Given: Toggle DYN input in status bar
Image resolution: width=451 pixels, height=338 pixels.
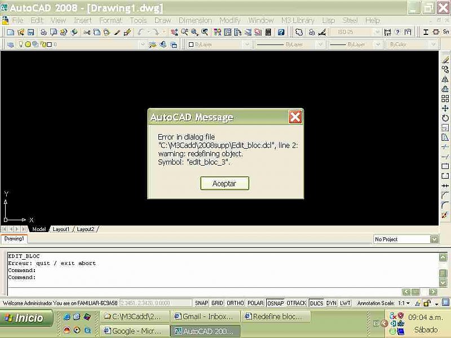Looking at the screenshot, I should click(331, 303).
